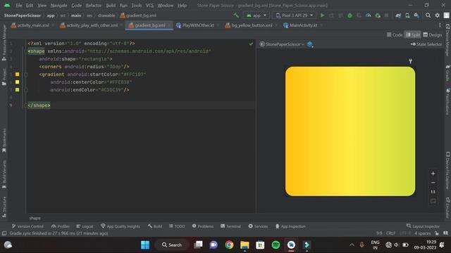The width and height of the screenshot is (451, 253).
Task: Open the Layout Inspector
Action: pos(423,226)
